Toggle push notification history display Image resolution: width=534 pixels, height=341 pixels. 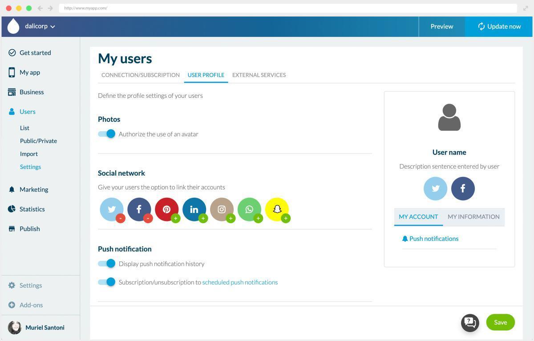[107, 264]
